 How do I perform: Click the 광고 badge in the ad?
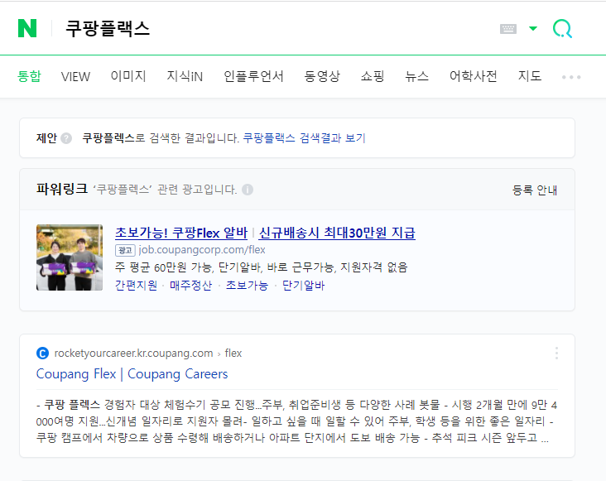pyautogui.click(x=125, y=250)
